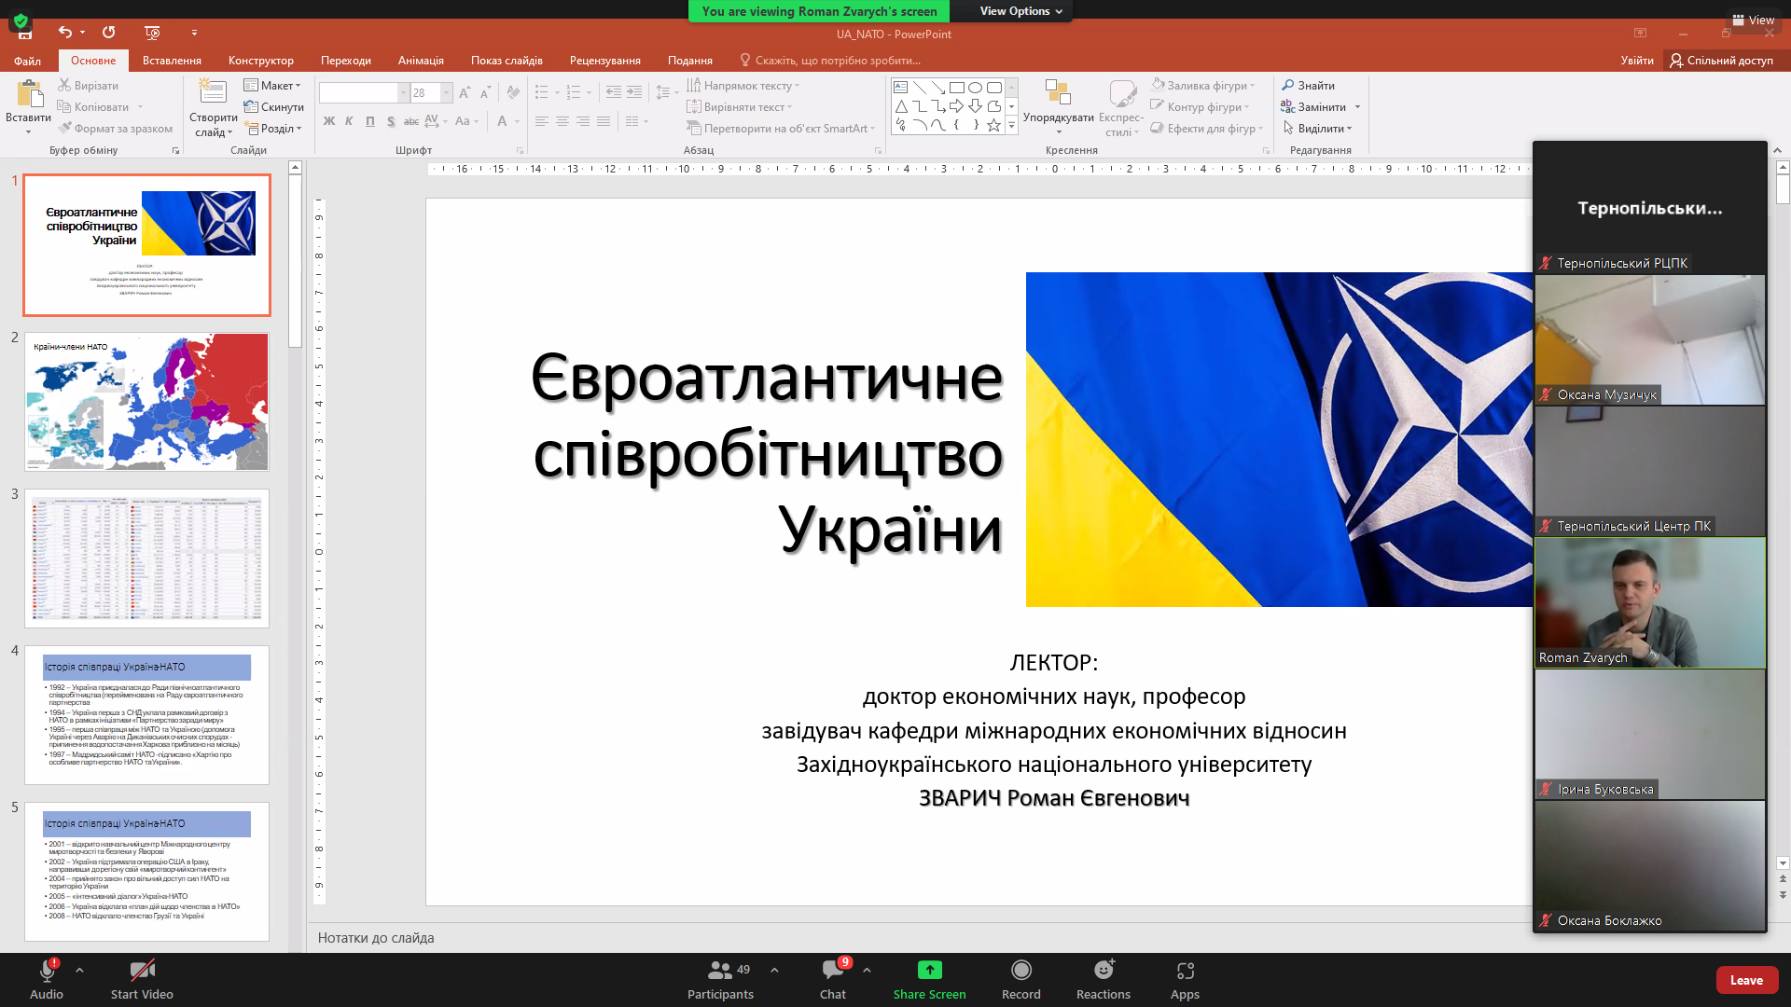
Task: Open Zoom Reactions
Action: click(1104, 980)
